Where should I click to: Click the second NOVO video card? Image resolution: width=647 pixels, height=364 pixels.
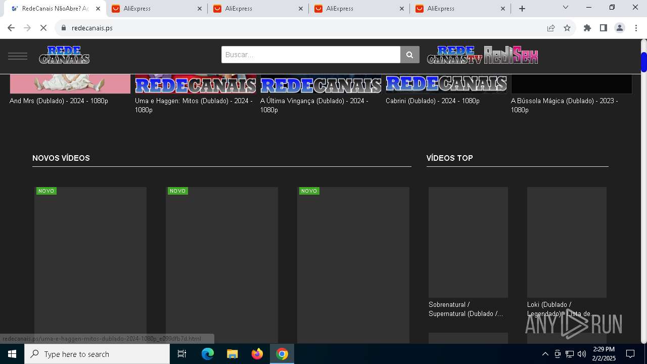pyautogui.click(x=222, y=265)
